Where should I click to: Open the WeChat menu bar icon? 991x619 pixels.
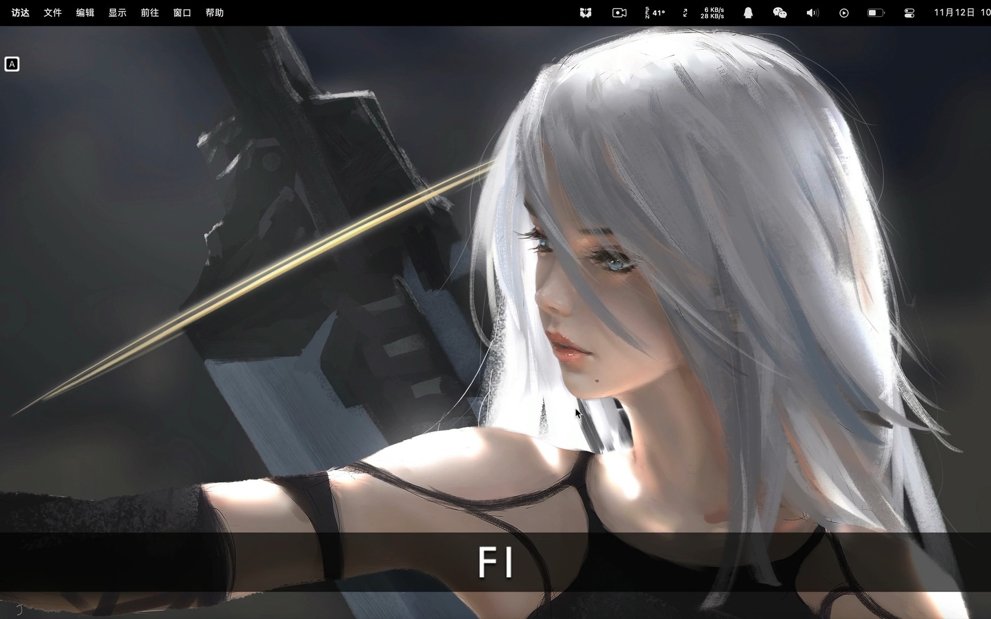780,13
